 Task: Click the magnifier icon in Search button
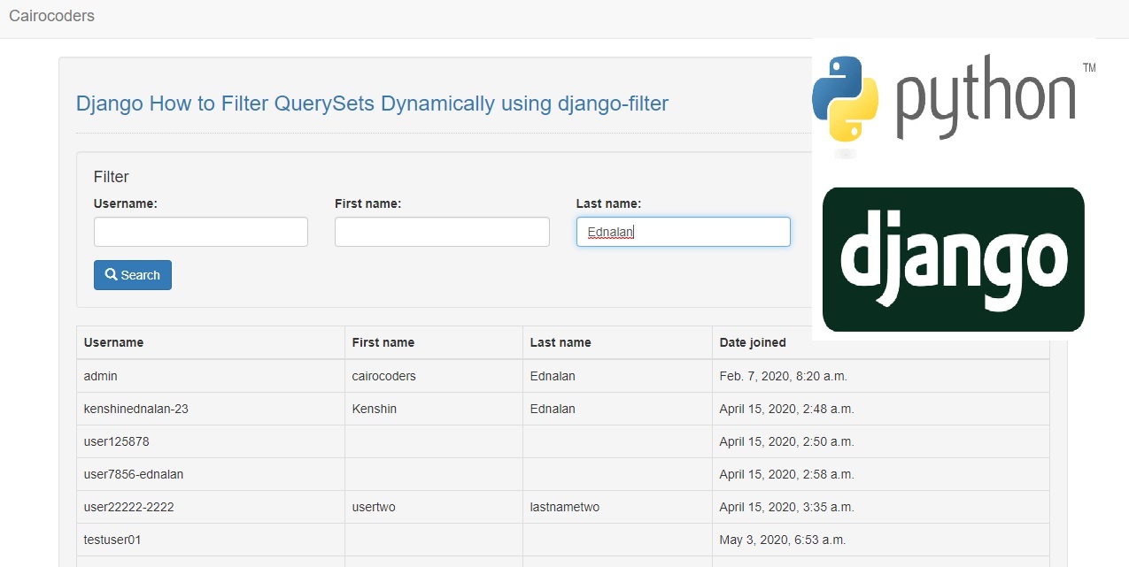click(112, 274)
